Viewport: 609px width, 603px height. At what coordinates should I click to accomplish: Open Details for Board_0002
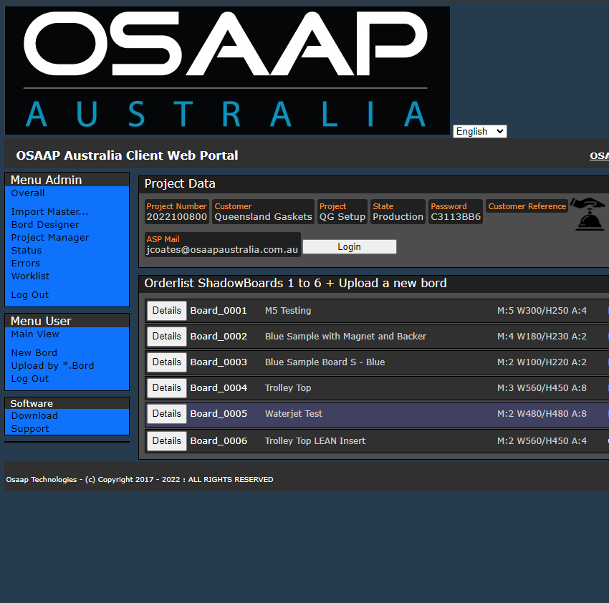click(167, 337)
